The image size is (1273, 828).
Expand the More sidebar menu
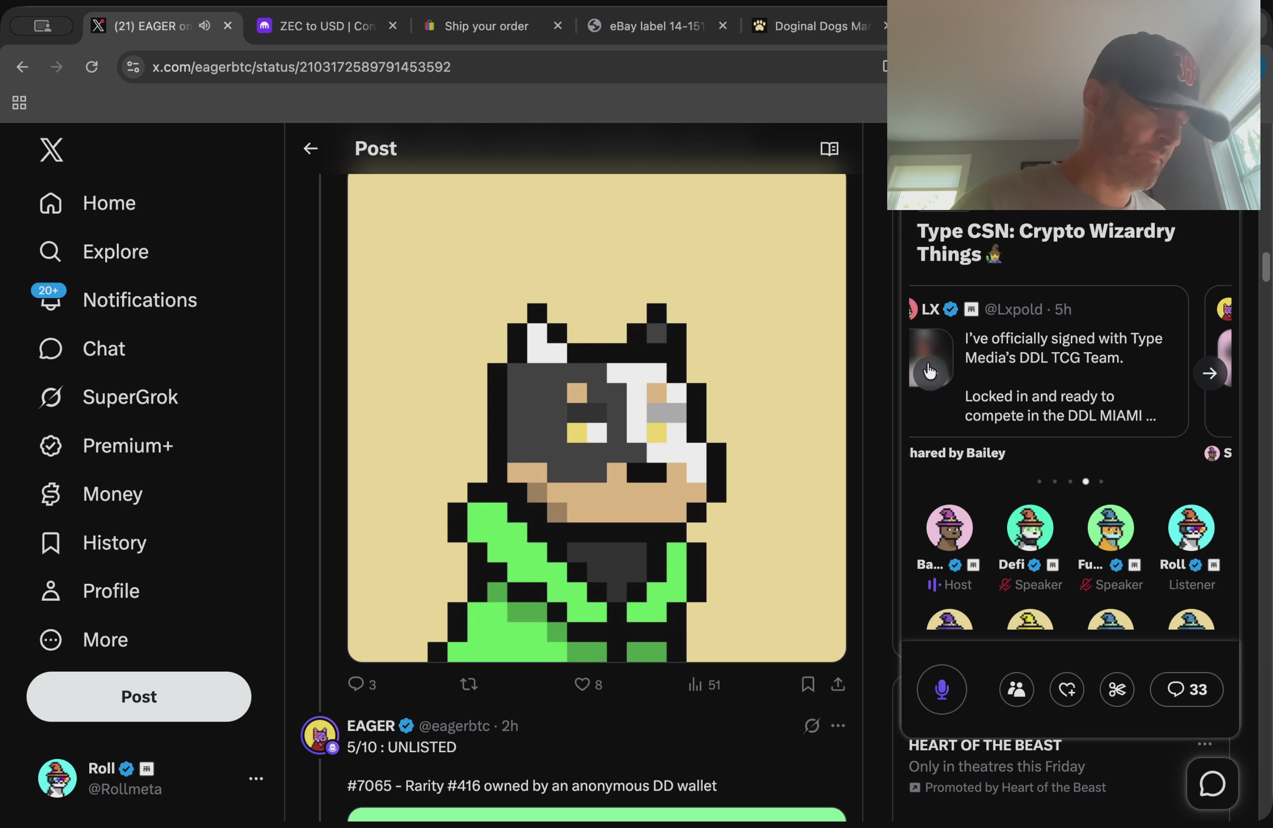click(x=84, y=640)
